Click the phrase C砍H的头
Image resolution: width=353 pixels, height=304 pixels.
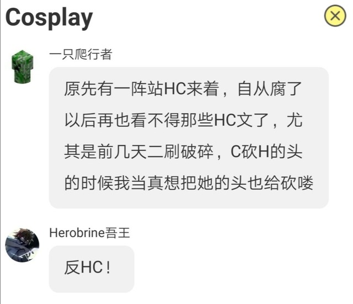266,151
